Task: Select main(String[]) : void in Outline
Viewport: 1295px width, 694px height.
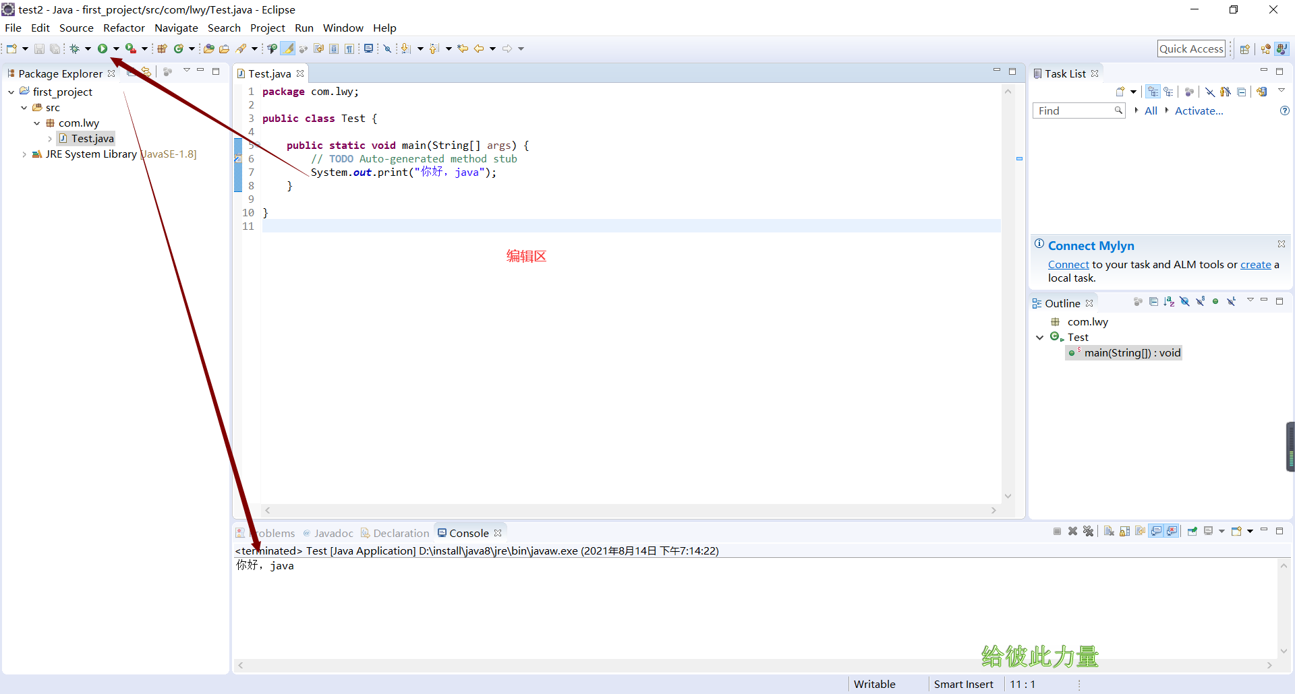Action: [x=1124, y=353]
